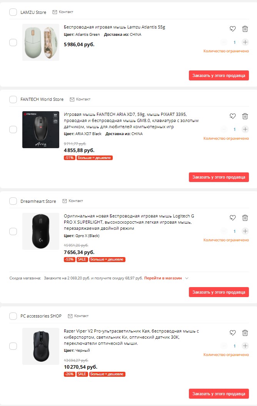Open Lamzu Atlantis 55g product title

pyautogui.click(x=114, y=27)
